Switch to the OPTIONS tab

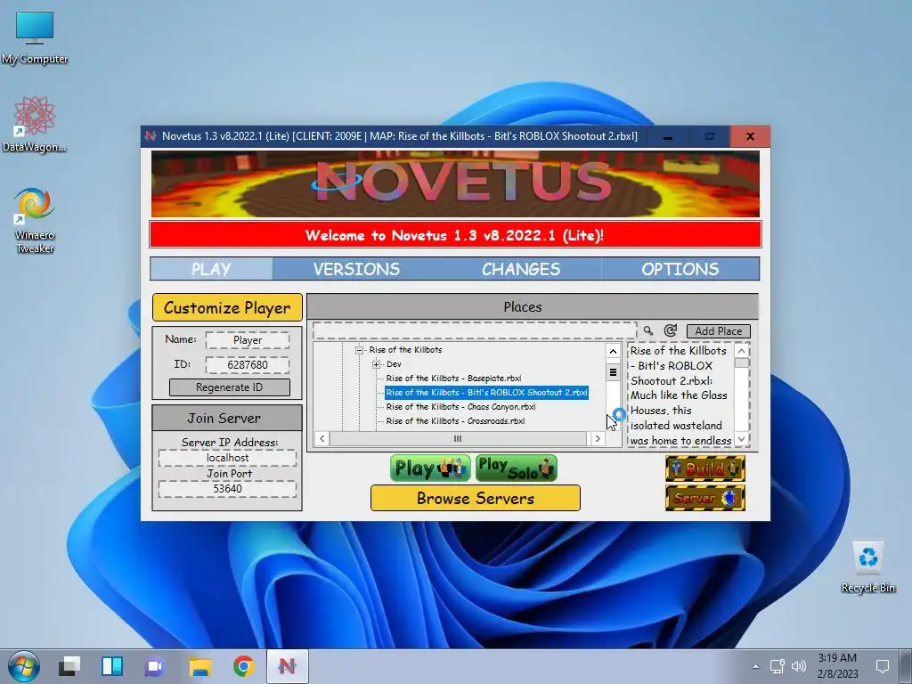tap(680, 269)
